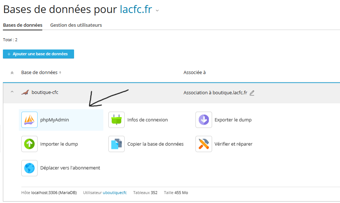
Task: Click the Infos de connexion plug icon
Action: (x=116, y=120)
